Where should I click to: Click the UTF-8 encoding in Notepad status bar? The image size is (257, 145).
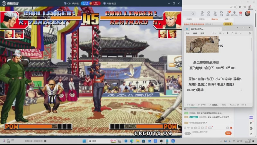tap(244, 105)
